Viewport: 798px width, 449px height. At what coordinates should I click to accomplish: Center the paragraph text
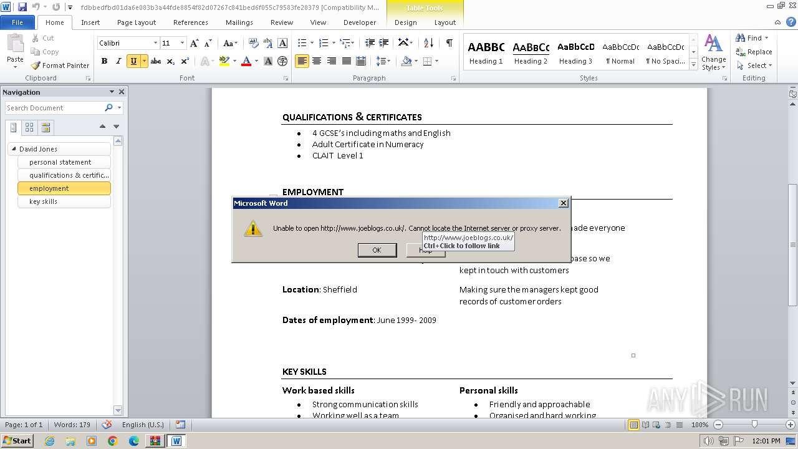click(317, 61)
